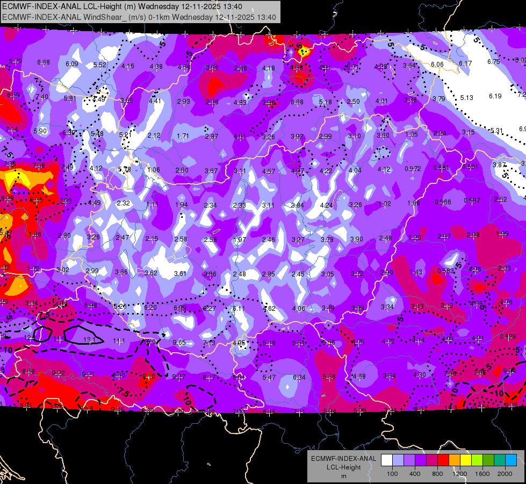Click the grid value 5.52
Screen dimensions: 526x484
click(99, 65)
